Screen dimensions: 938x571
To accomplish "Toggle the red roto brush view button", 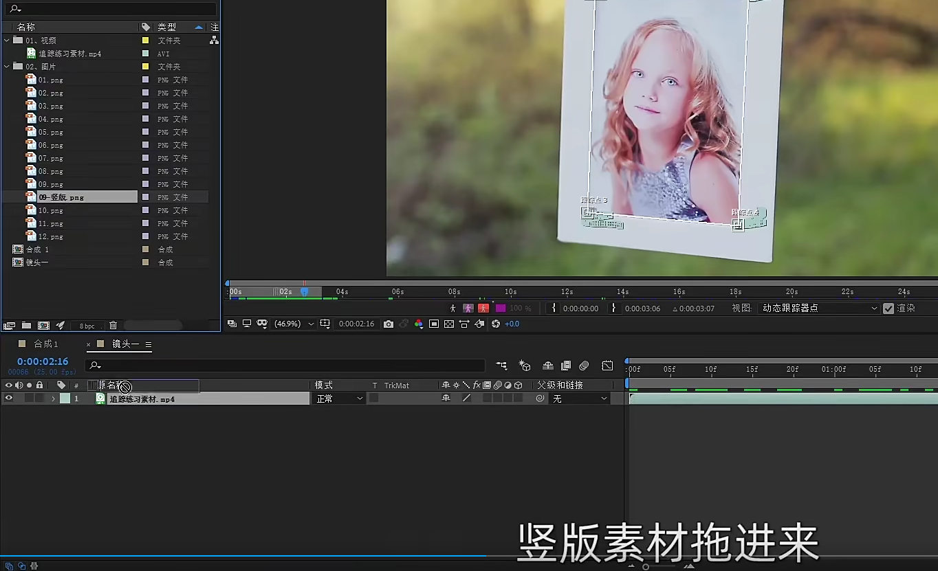I will 483,309.
